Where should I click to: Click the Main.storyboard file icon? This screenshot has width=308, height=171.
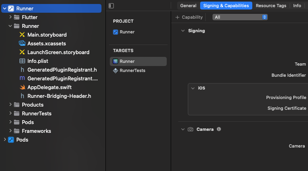(x=22, y=35)
